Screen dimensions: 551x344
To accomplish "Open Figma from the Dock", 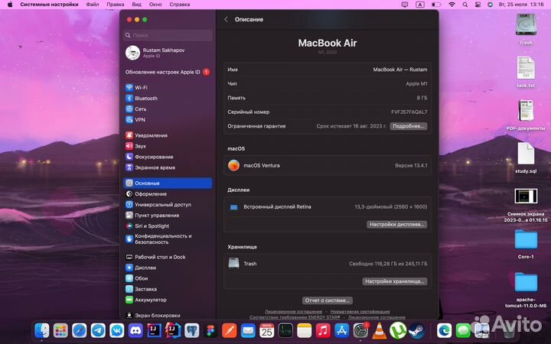I will pyautogui.click(x=210, y=330).
